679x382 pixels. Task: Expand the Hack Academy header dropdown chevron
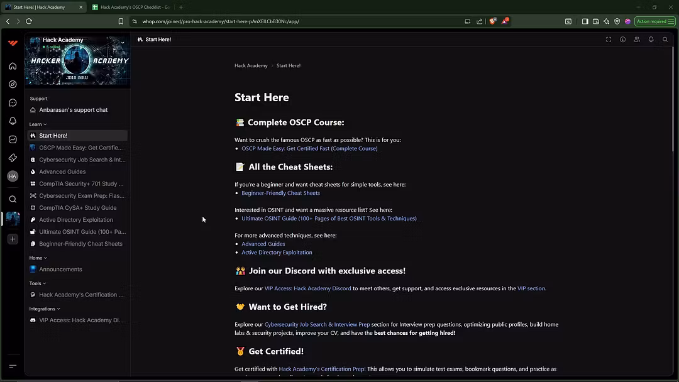click(x=123, y=43)
